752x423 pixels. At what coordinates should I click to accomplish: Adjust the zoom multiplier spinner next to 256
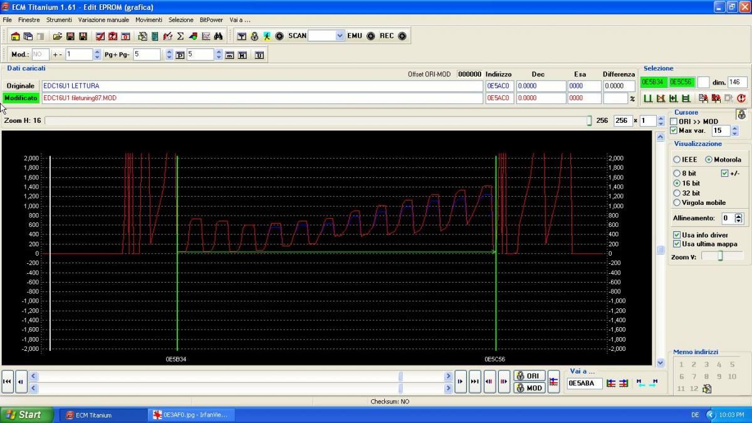(661, 121)
